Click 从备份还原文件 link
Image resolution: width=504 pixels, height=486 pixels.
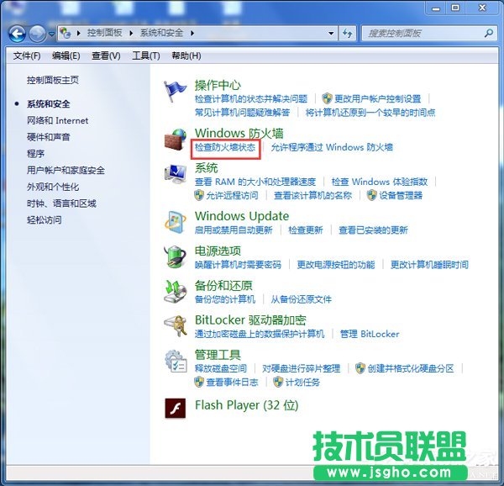coord(302,299)
